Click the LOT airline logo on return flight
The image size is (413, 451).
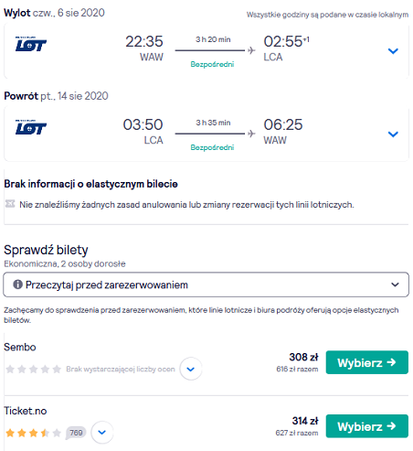point(31,127)
